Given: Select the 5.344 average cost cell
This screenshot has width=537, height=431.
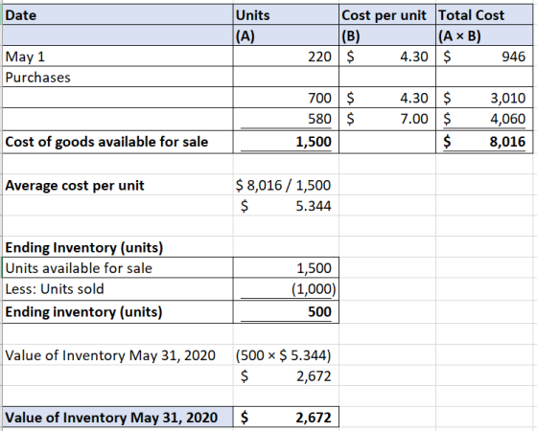Looking at the screenshot, I should pyautogui.click(x=286, y=206).
